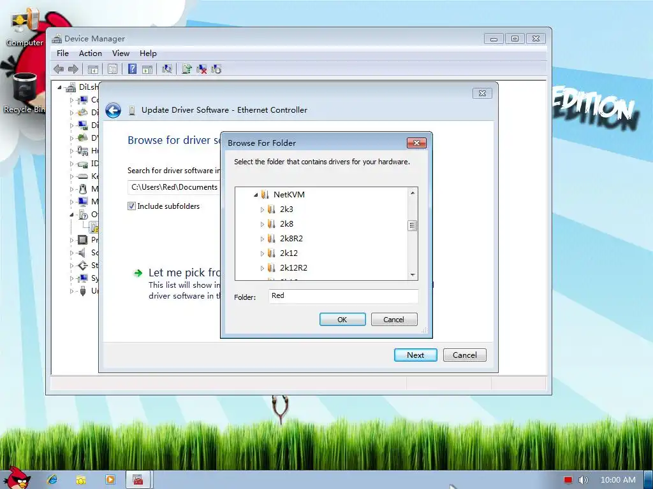Toggle the console tree toolbar icon
The width and height of the screenshot is (653, 489).
[93, 69]
